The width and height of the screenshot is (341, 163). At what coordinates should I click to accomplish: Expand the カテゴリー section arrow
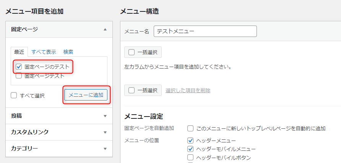click(105, 149)
